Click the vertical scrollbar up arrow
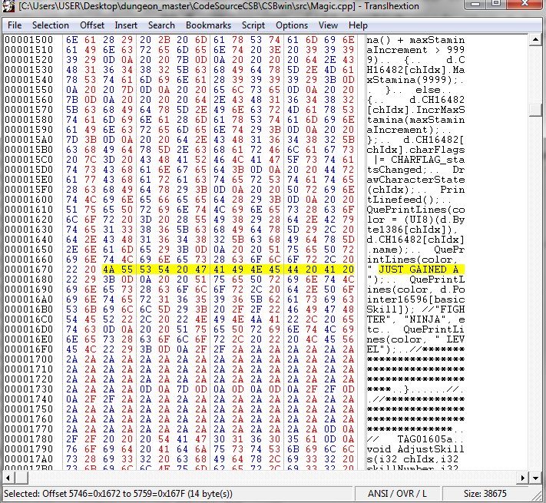Image resolution: width=546 pixels, height=503 pixels. (535, 40)
